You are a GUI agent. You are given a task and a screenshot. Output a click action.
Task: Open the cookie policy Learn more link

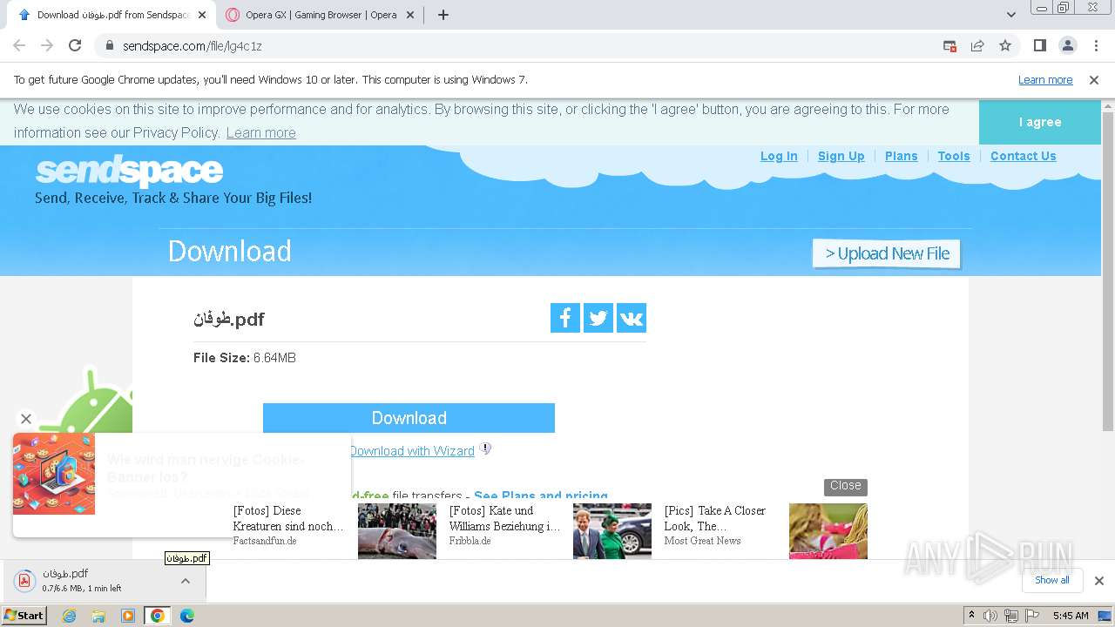coord(261,132)
